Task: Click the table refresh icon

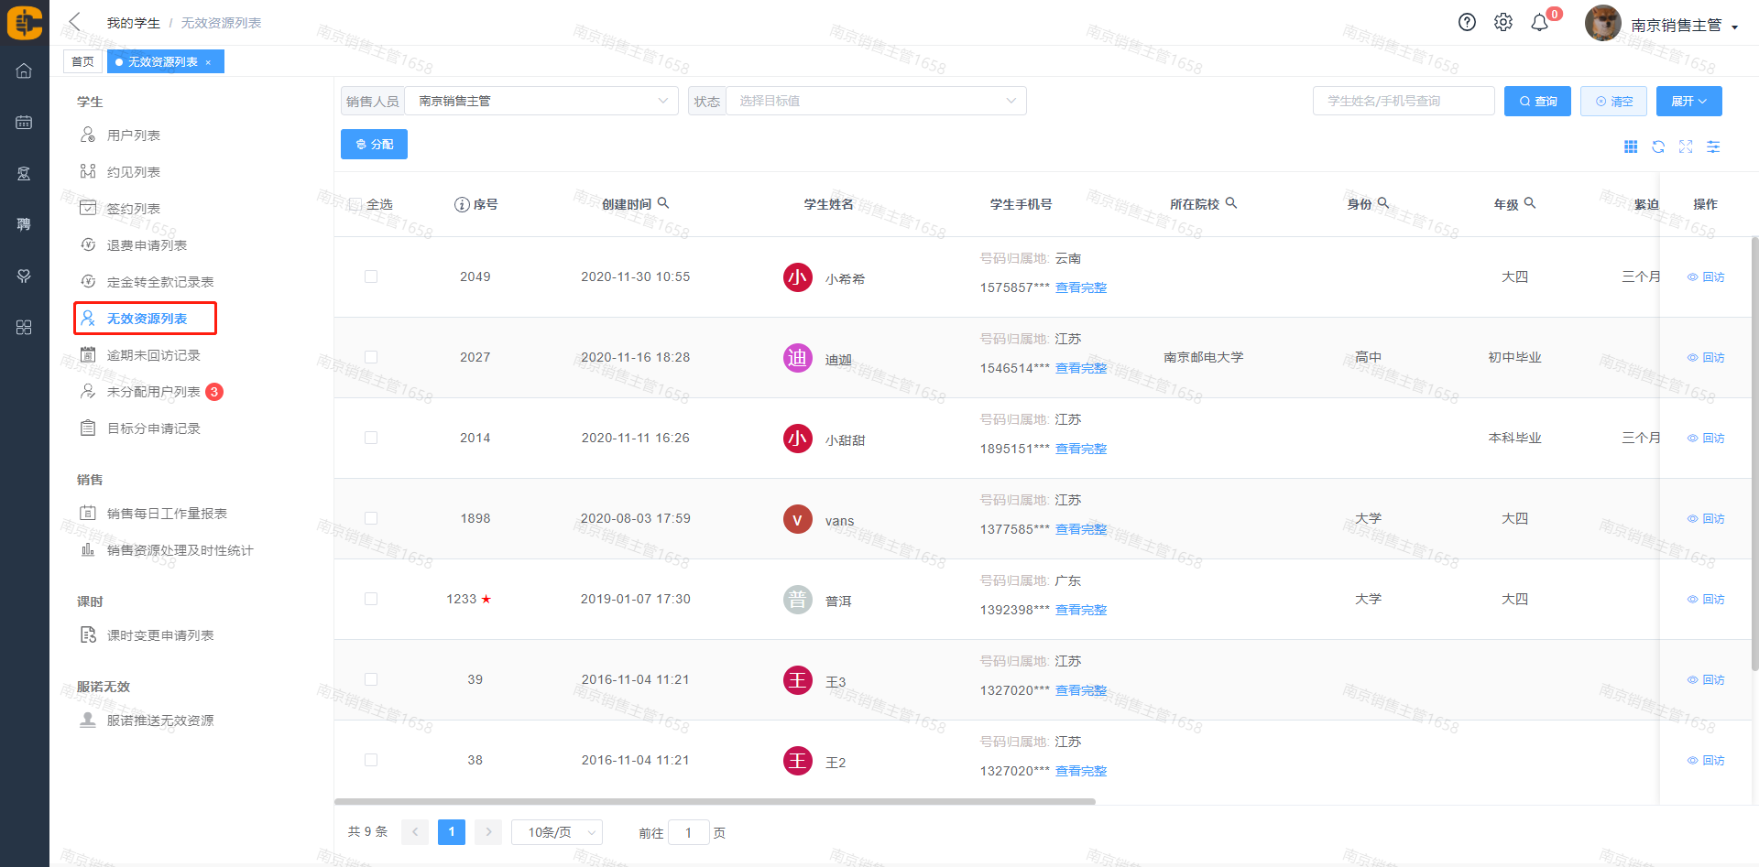Action: (x=1657, y=146)
